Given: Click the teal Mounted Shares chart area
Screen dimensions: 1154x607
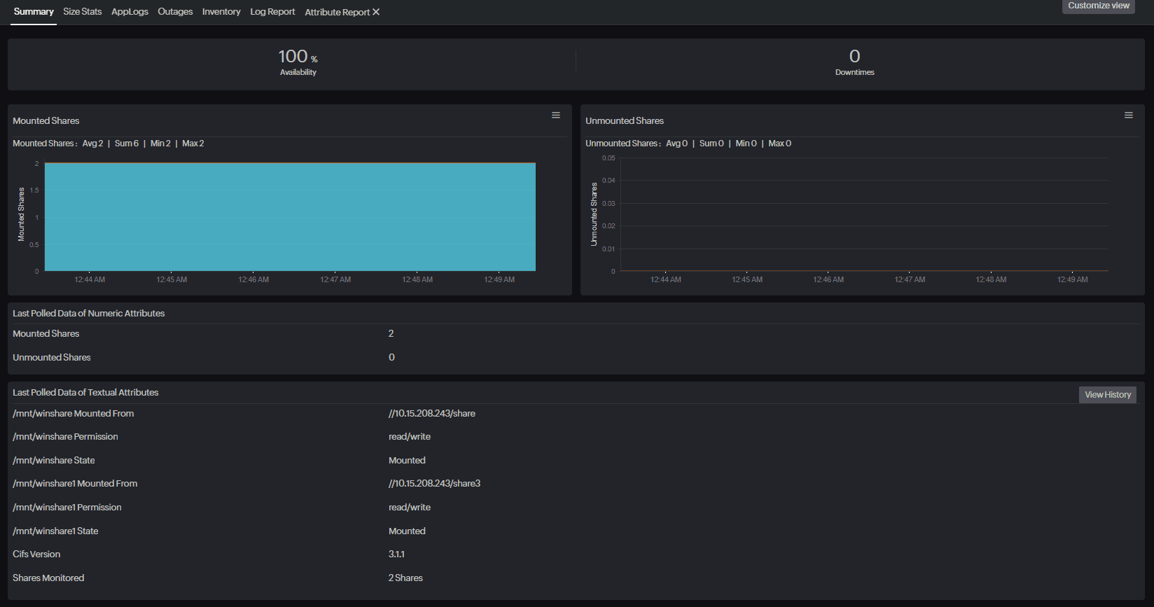Looking at the screenshot, I should tap(290, 217).
